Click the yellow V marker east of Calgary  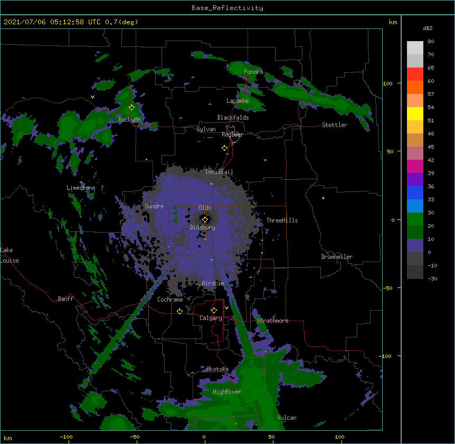[226, 308]
